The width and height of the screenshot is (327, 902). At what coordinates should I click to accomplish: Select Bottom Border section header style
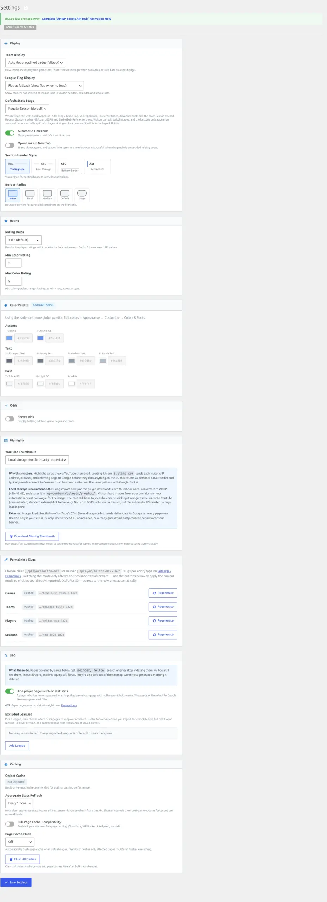pyautogui.click(x=70, y=166)
